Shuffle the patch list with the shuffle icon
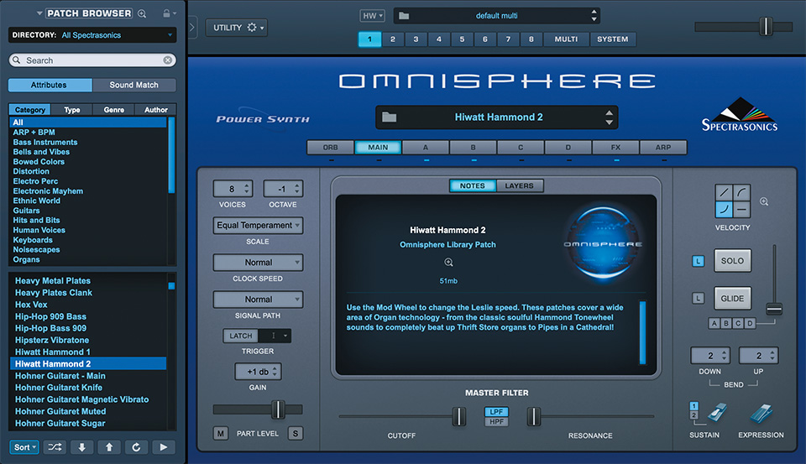Viewport: 806px width, 464px height. point(55,447)
